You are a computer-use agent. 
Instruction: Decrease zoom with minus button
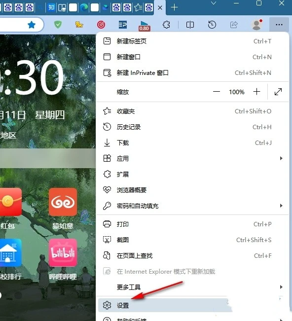click(x=217, y=92)
